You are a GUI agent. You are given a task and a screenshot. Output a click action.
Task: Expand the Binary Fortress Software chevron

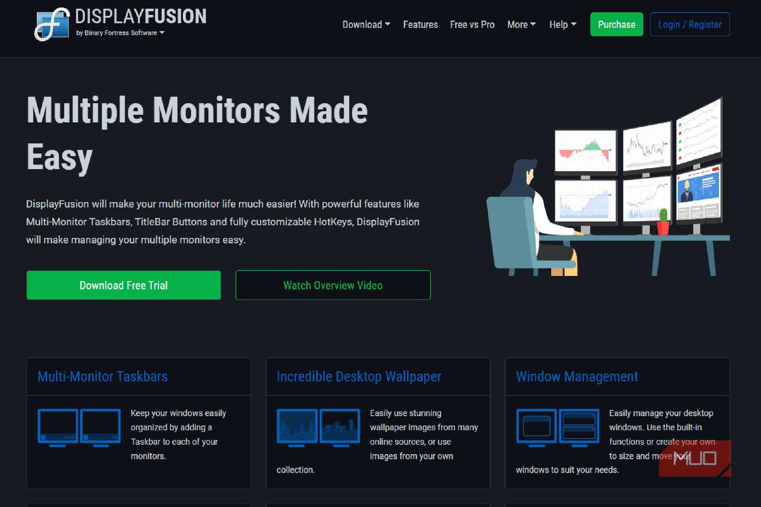point(162,33)
